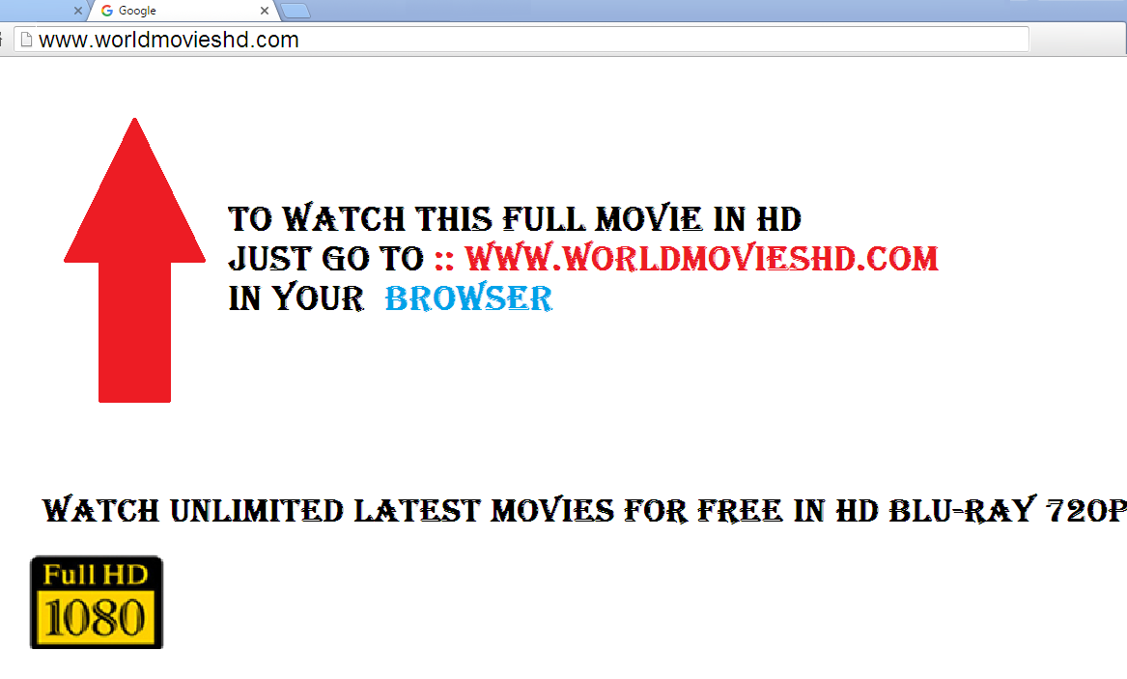Close the first unnamed browser tab
This screenshot has width=1127, height=679.
point(77,11)
